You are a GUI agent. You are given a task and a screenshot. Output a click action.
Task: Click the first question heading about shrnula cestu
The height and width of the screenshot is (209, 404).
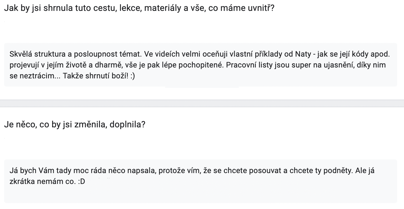click(x=139, y=8)
